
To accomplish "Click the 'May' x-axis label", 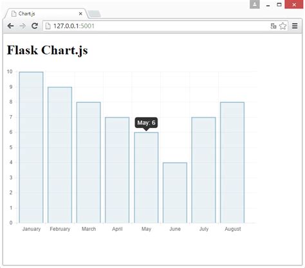I will click(x=146, y=229).
